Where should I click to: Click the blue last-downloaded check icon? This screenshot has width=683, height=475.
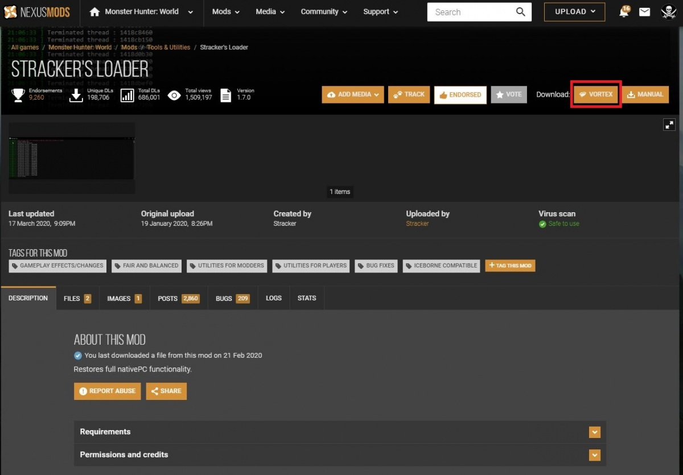pos(78,356)
